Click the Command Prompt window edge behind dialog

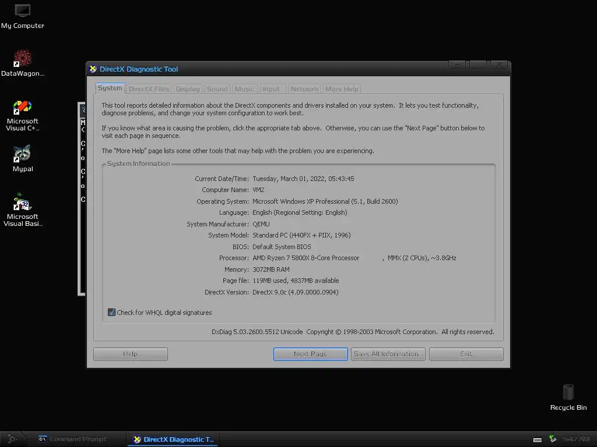[x=82, y=198]
